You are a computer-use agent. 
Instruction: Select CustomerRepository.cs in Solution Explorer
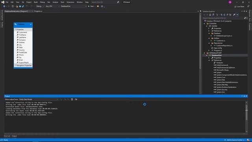[224, 46]
